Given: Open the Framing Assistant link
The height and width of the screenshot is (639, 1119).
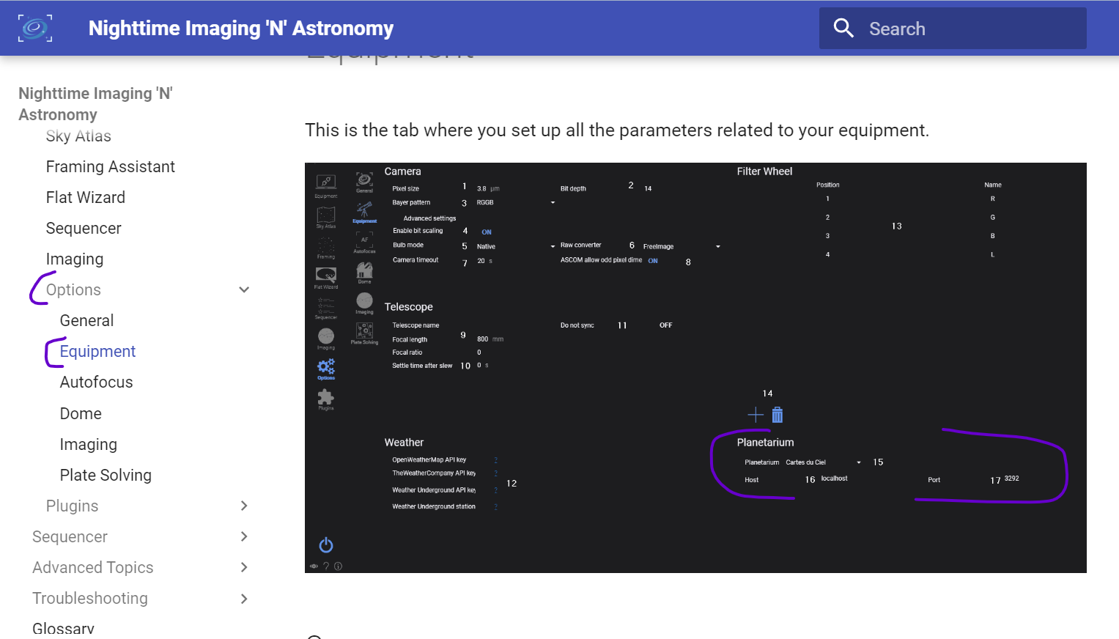Looking at the screenshot, I should pos(111,167).
